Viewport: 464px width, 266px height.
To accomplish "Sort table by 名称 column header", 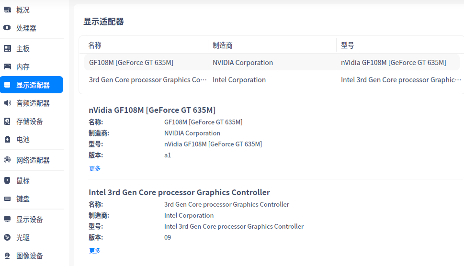I will [95, 45].
